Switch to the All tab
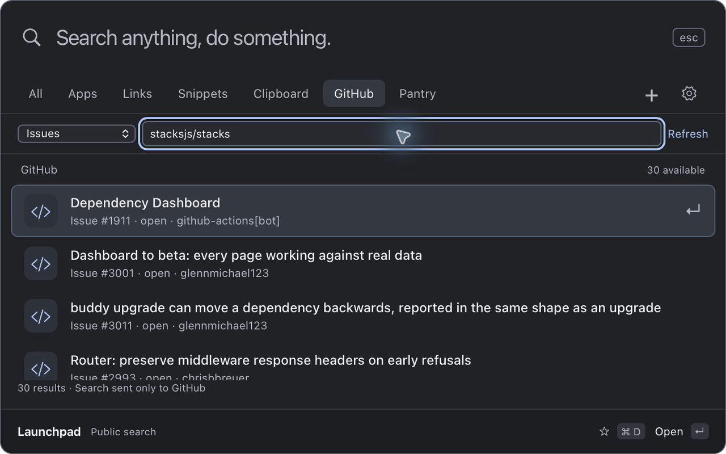 click(36, 94)
